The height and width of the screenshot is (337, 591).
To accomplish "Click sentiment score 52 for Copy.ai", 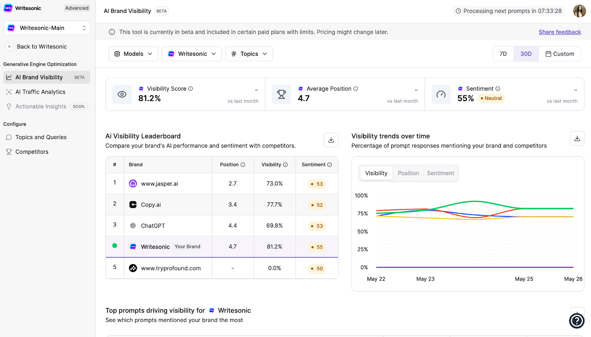I will [x=317, y=205].
